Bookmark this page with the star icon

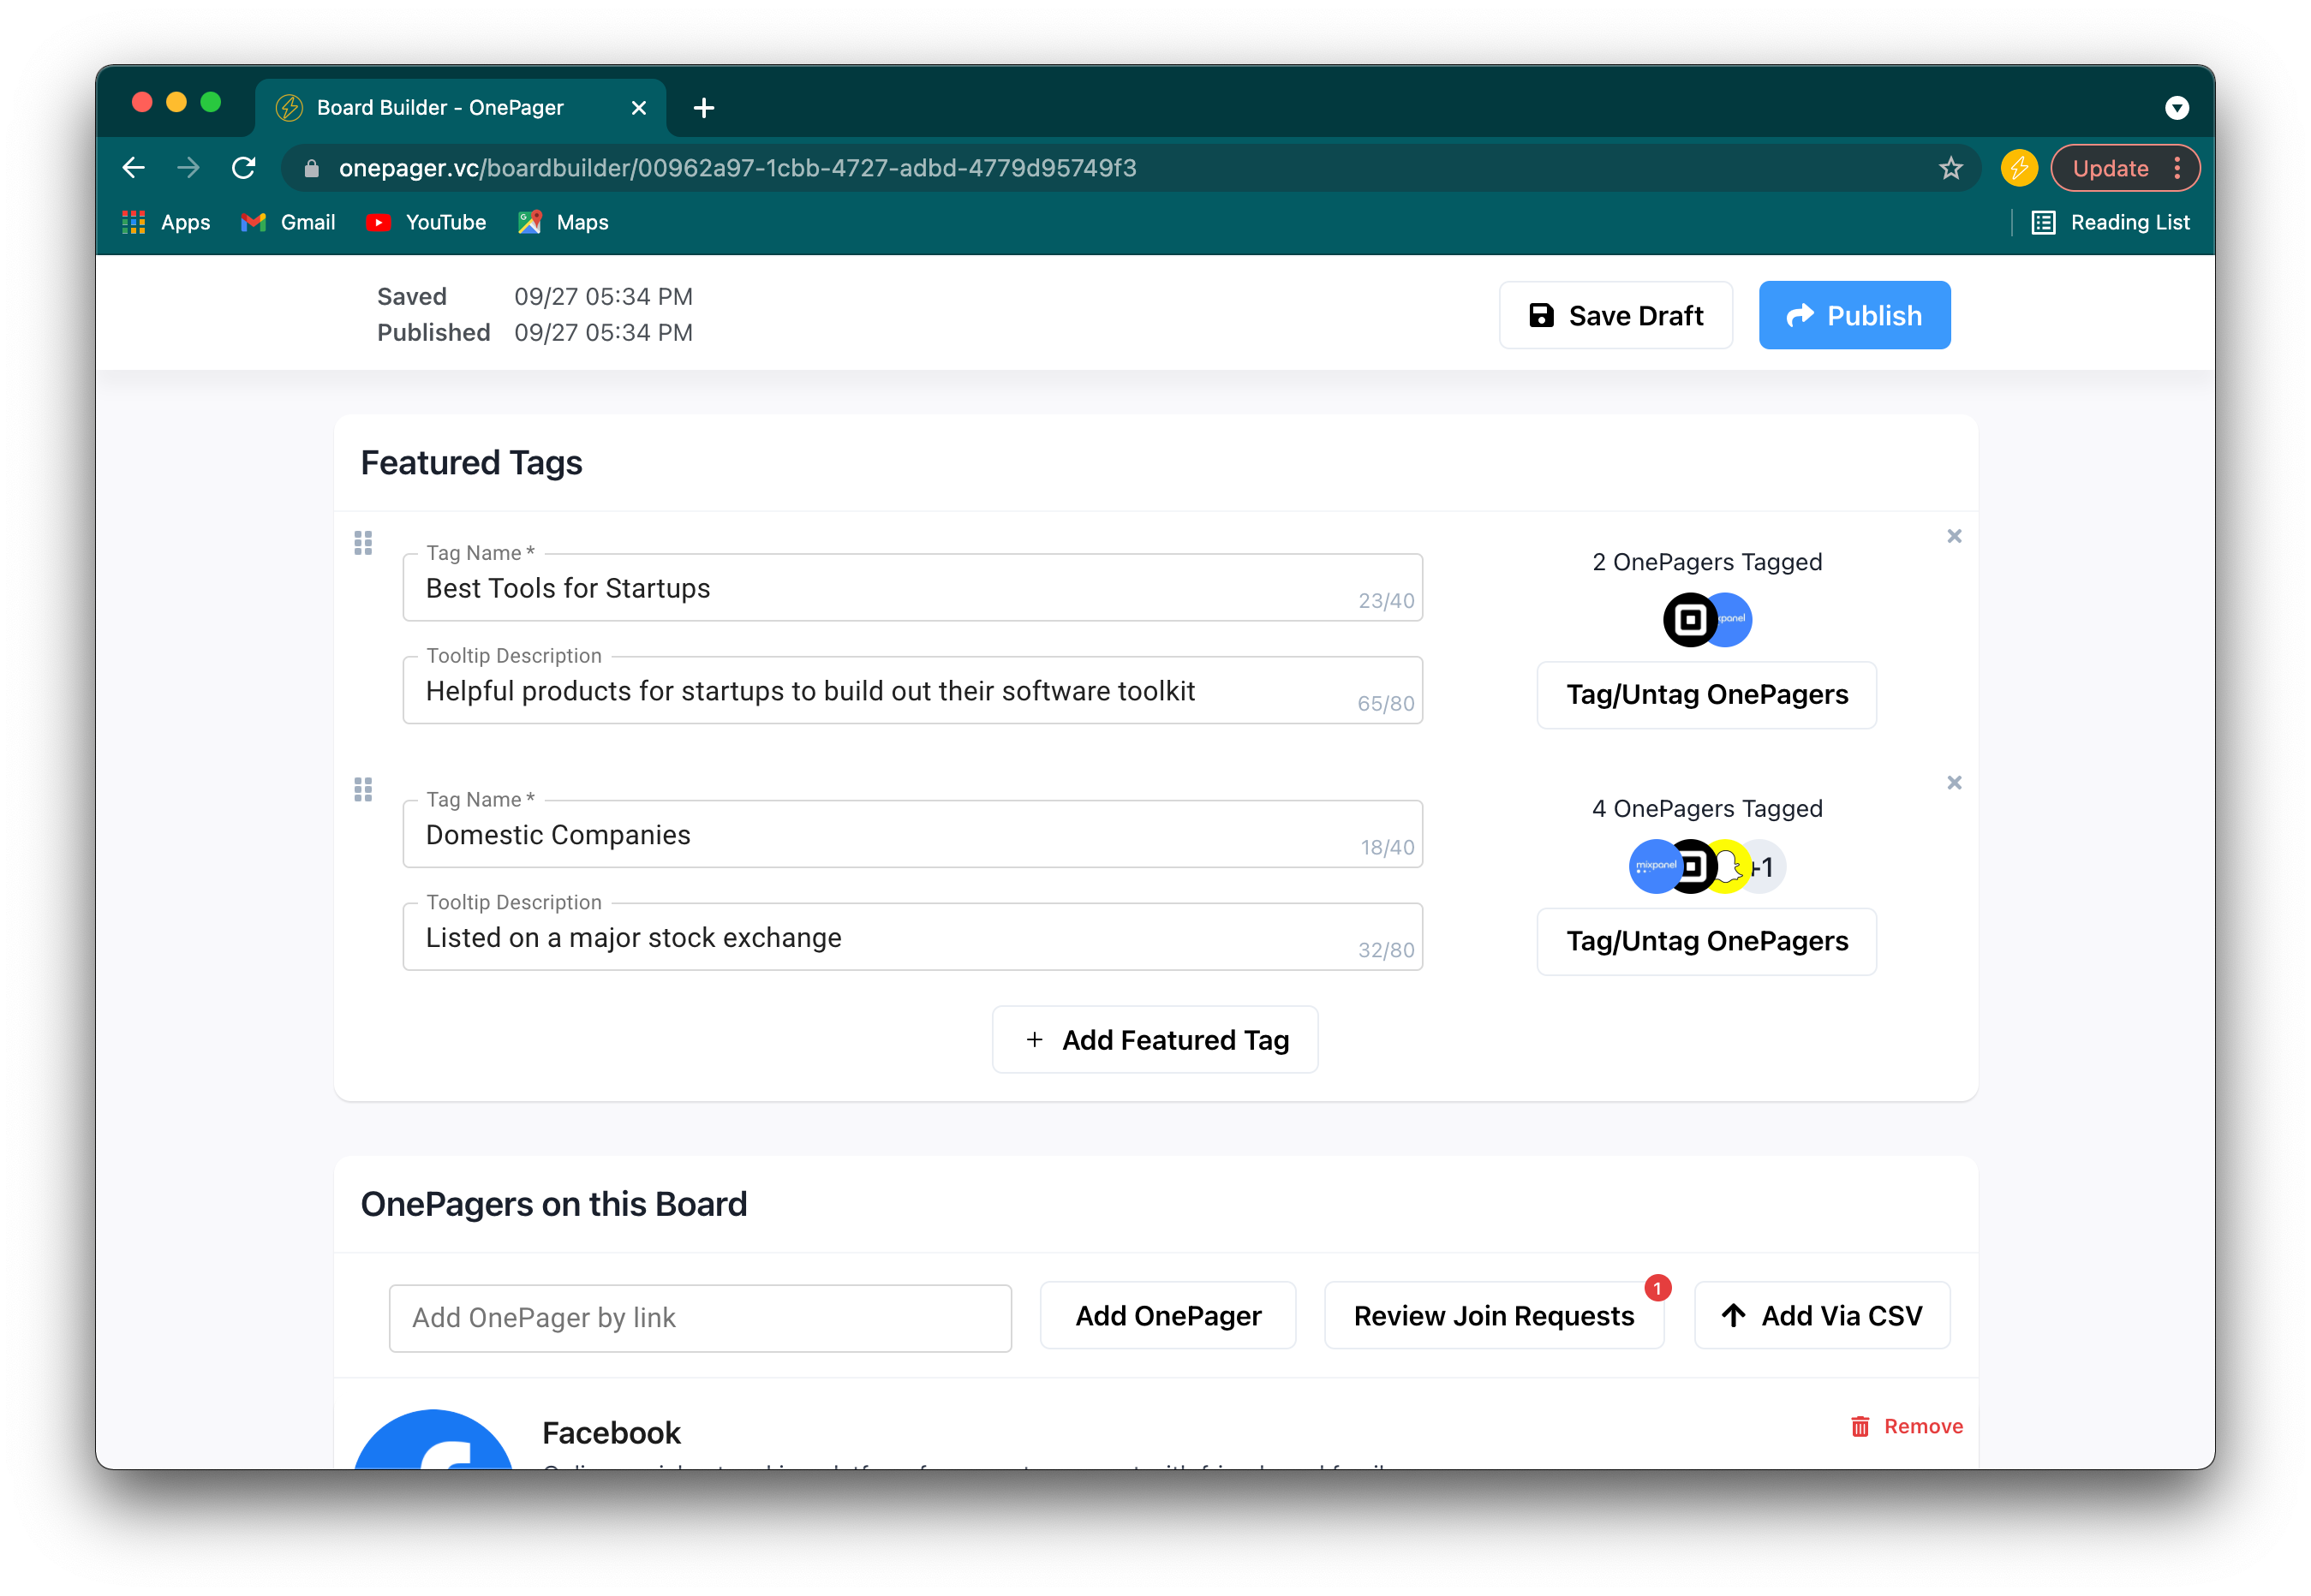(x=1950, y=168)
